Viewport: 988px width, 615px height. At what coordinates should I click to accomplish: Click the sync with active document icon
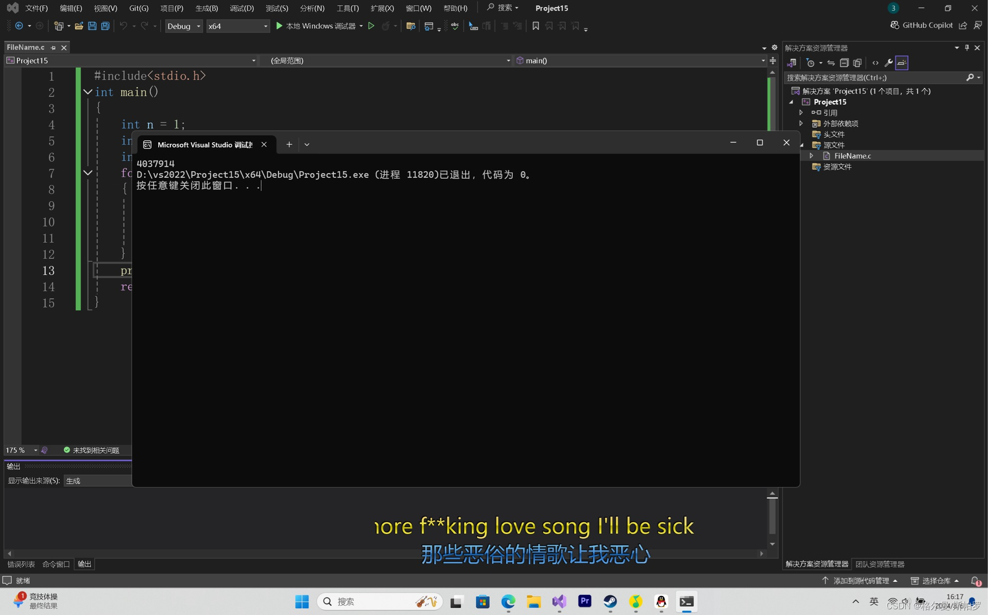click(x=831, y=63)
